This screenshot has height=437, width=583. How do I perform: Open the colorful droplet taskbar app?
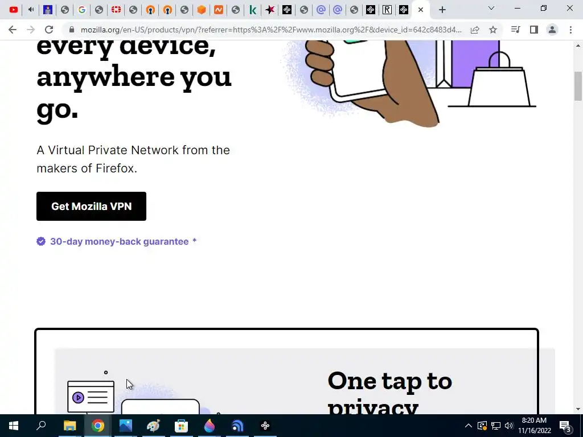[x=210, y=426]
